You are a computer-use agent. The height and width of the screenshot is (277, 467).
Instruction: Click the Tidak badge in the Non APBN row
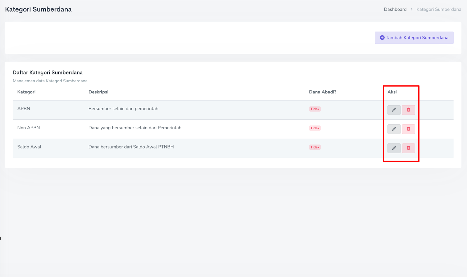coord(315,128)
